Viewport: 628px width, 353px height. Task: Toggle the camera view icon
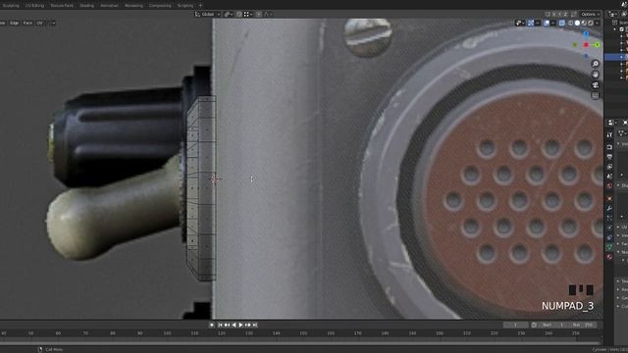(596, 85)
